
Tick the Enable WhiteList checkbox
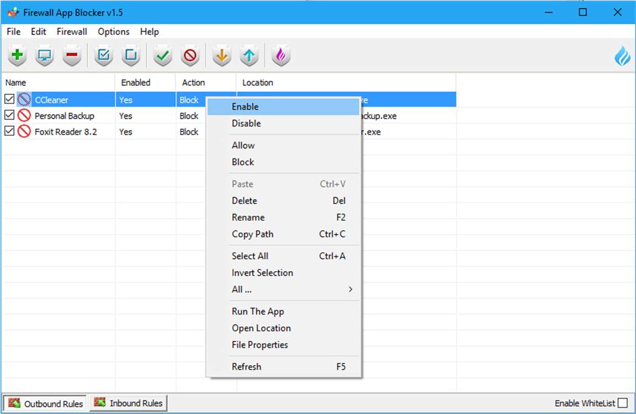coord(623,403)
